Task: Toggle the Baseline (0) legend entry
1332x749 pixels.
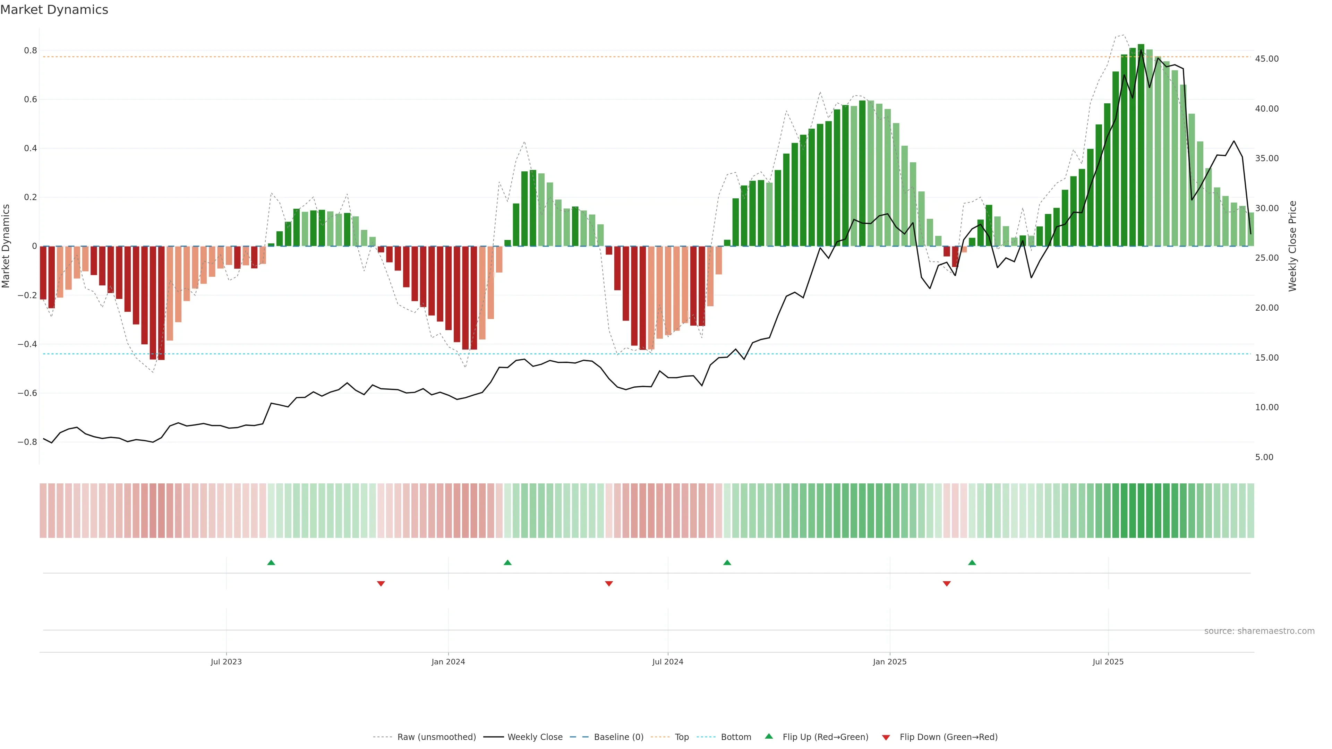Action: (x=618, y=737)
